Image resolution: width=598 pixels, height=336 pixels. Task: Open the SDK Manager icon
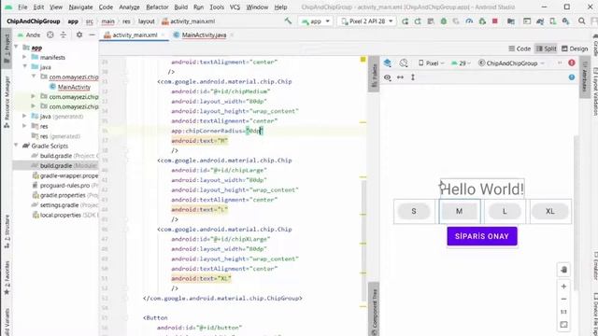coord(565,21)
